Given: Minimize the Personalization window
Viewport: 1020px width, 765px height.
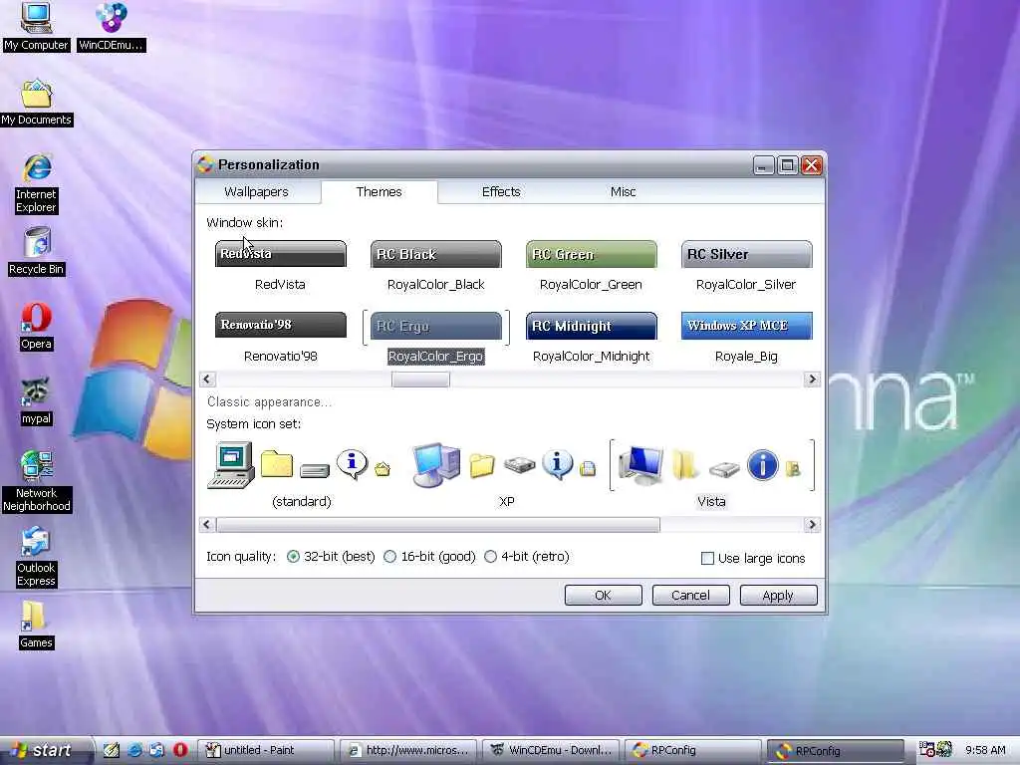Looking at the screenshot, I should [x=763, y=165].
